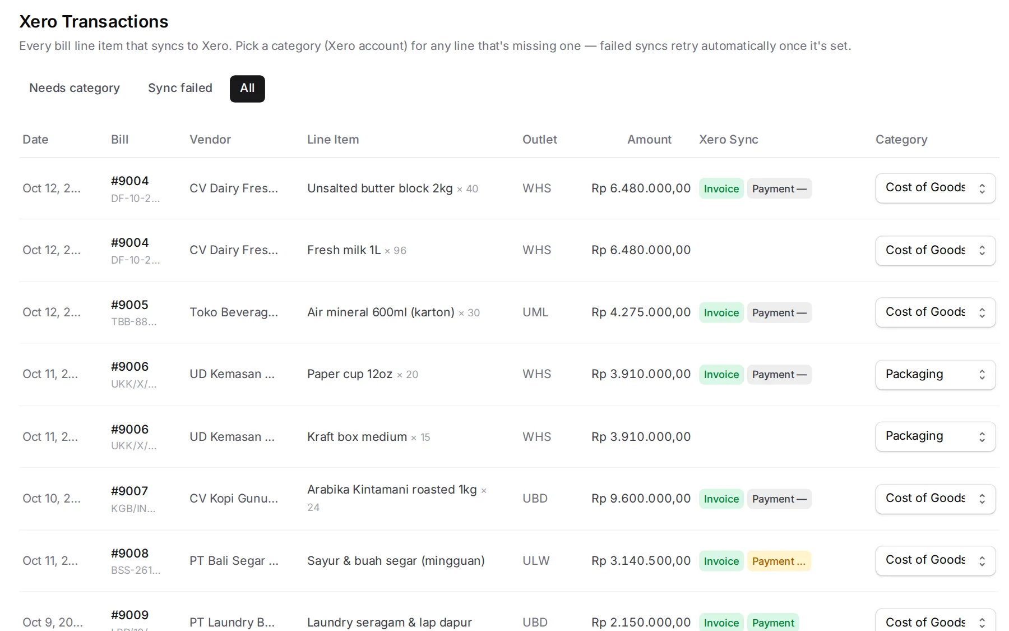Click yellow Payment badge on Sayur & buah row
Screen dimensions: 1009x631
coord(779,561)
